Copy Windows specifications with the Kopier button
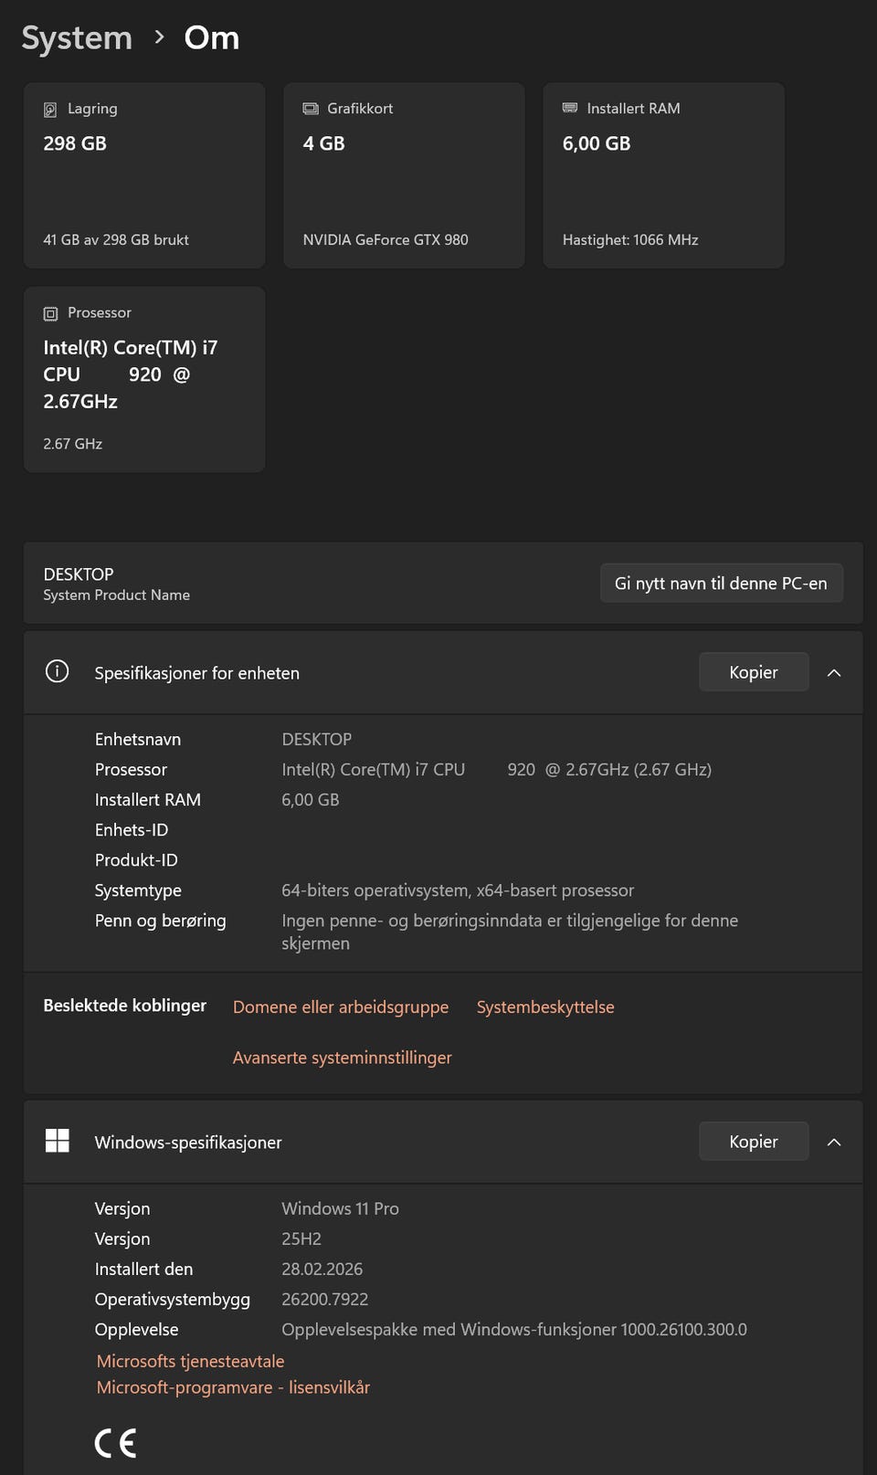 click(754, 1142)
